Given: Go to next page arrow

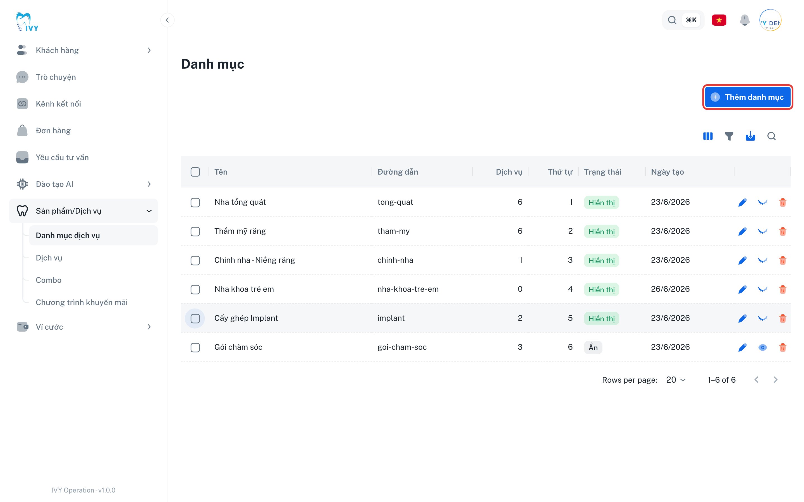Looking at the screenshot, I should [x=776, y=380].
